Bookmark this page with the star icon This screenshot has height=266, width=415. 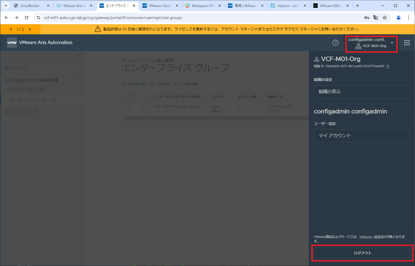point(385,18)
